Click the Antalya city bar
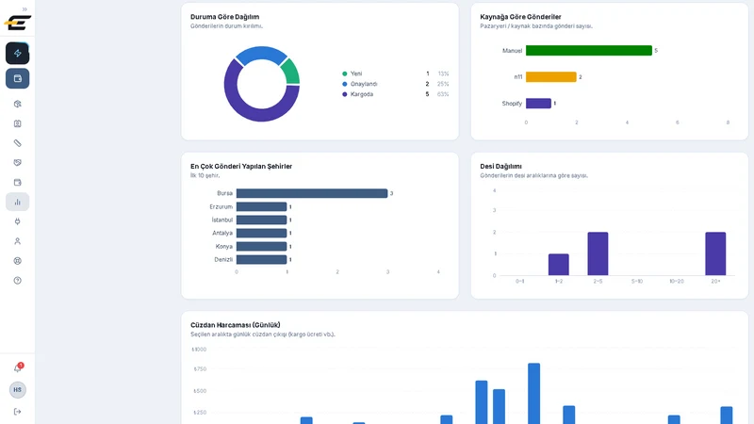The width and height of the screenshot is (754, 424). (x=262, y=233)
